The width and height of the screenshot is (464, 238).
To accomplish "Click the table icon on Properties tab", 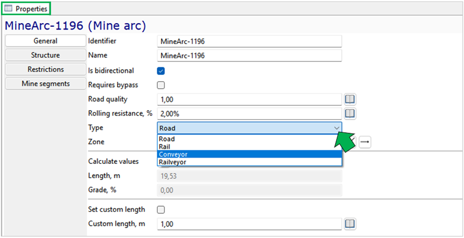I will point(9,9).
